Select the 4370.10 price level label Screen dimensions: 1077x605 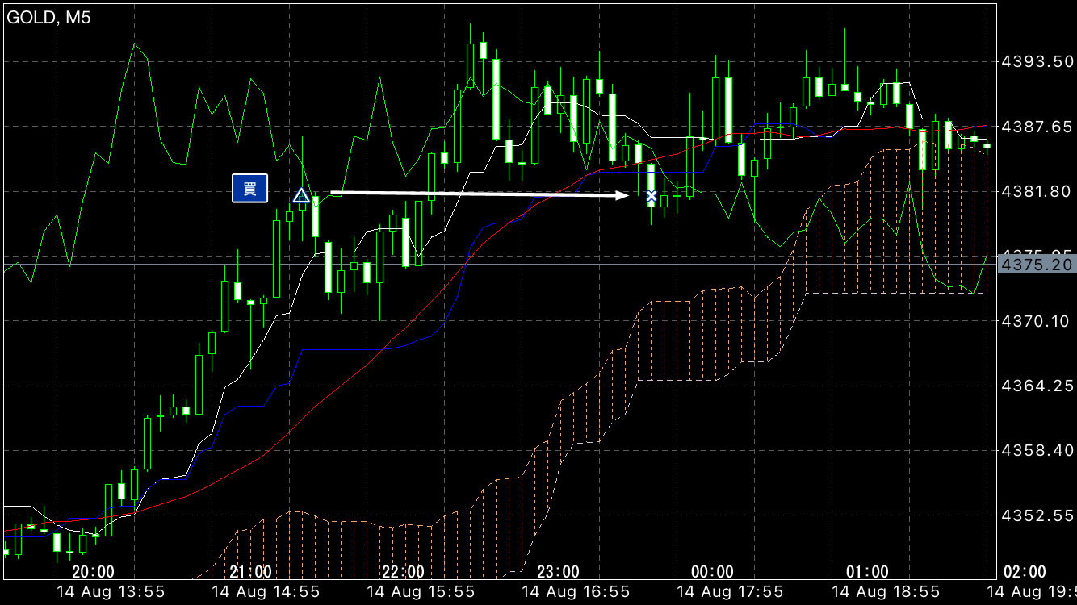click(1037, 321)
